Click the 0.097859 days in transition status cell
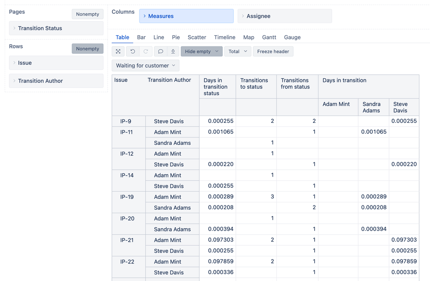The image size is (430, 281). coord(217,262)
